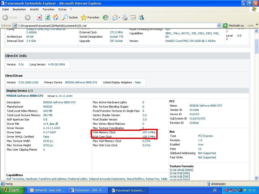Image resolution: width=259 pixels, height=194 pixels.
Task: Open the back button history dropdown
Action: click(x=20, y=17)
